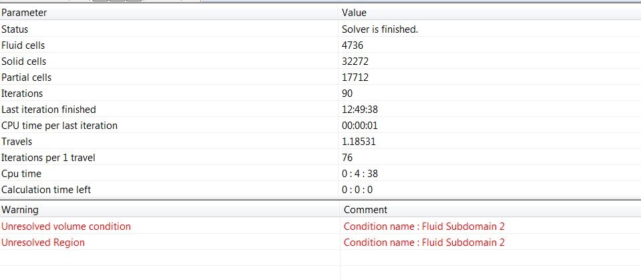Click the Solid cells value 32272

[355, 61]
